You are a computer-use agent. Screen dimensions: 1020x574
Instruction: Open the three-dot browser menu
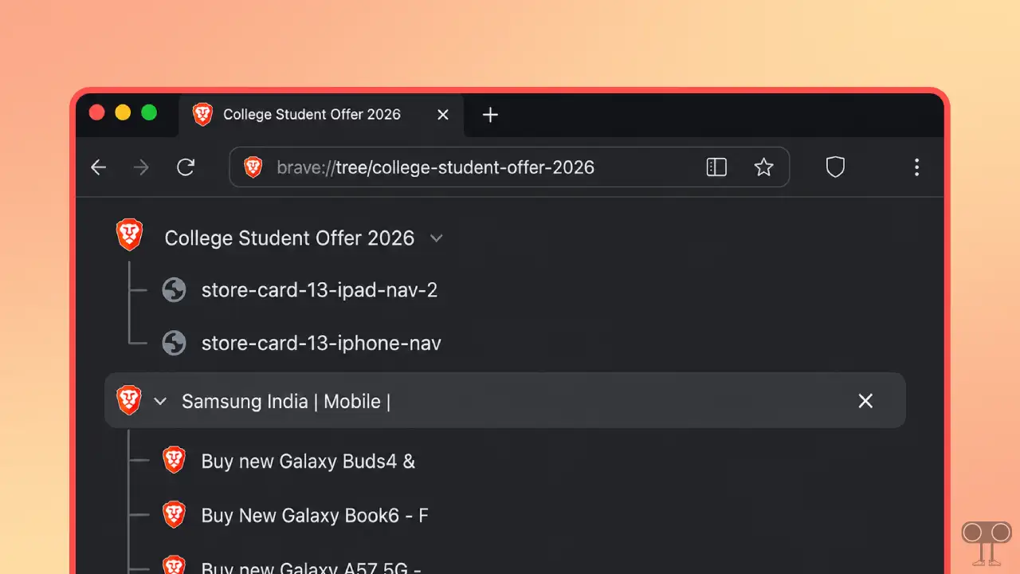916,167
